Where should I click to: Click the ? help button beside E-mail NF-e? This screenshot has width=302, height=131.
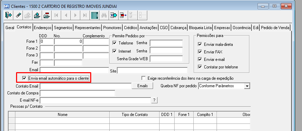pyautogui.click(x=154, y=100)
